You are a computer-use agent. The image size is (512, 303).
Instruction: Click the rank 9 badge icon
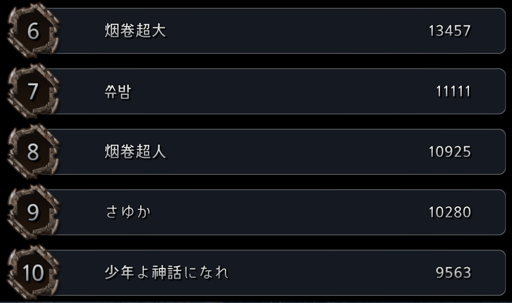coord(33,212)
